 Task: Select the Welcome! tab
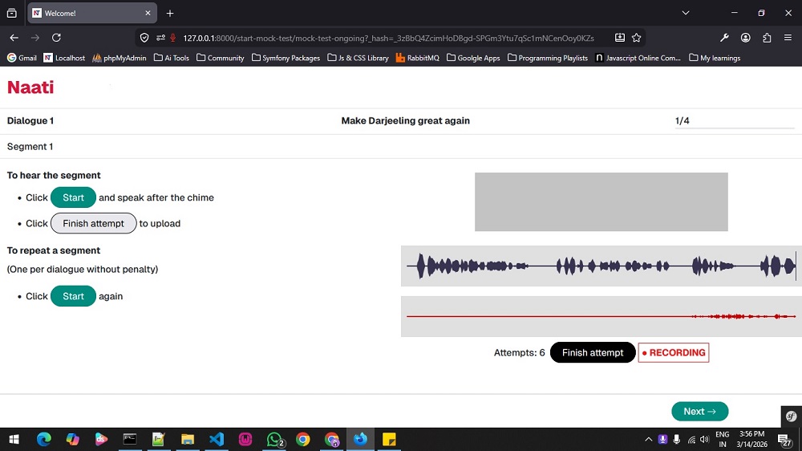click(x=92, y=14)
